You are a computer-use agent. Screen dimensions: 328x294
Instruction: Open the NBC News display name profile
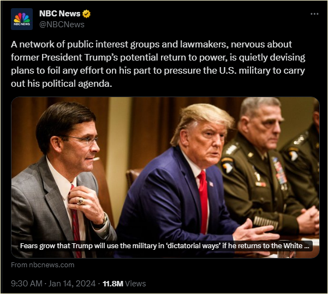click(59, 14)
